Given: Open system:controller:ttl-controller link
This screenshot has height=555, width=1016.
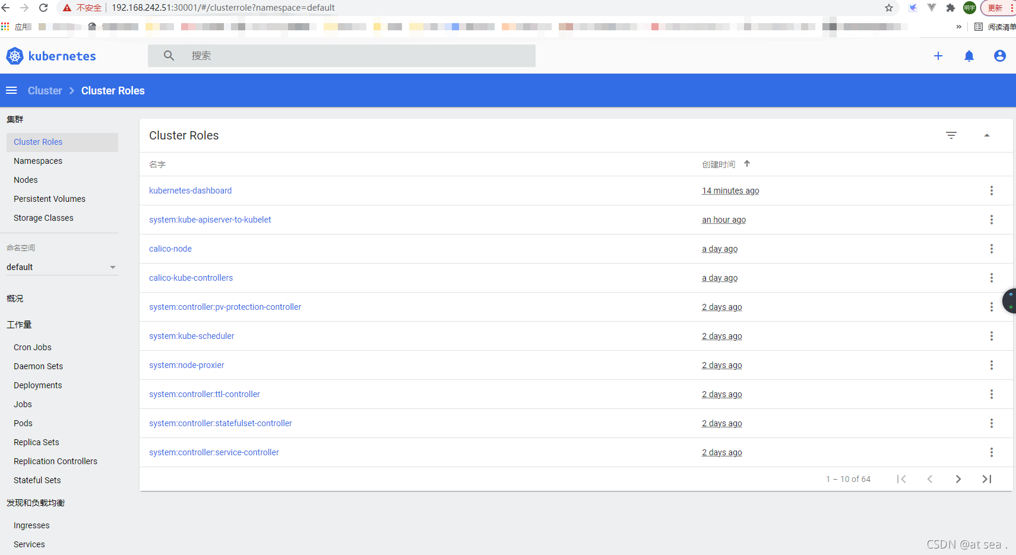Looking at the screenshot, I should (204, 394).
